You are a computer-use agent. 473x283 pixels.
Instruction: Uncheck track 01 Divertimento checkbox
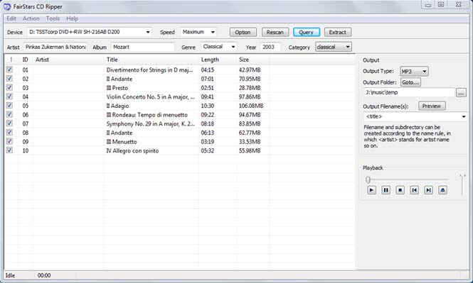pyautogui.click(x=9, y=70)
